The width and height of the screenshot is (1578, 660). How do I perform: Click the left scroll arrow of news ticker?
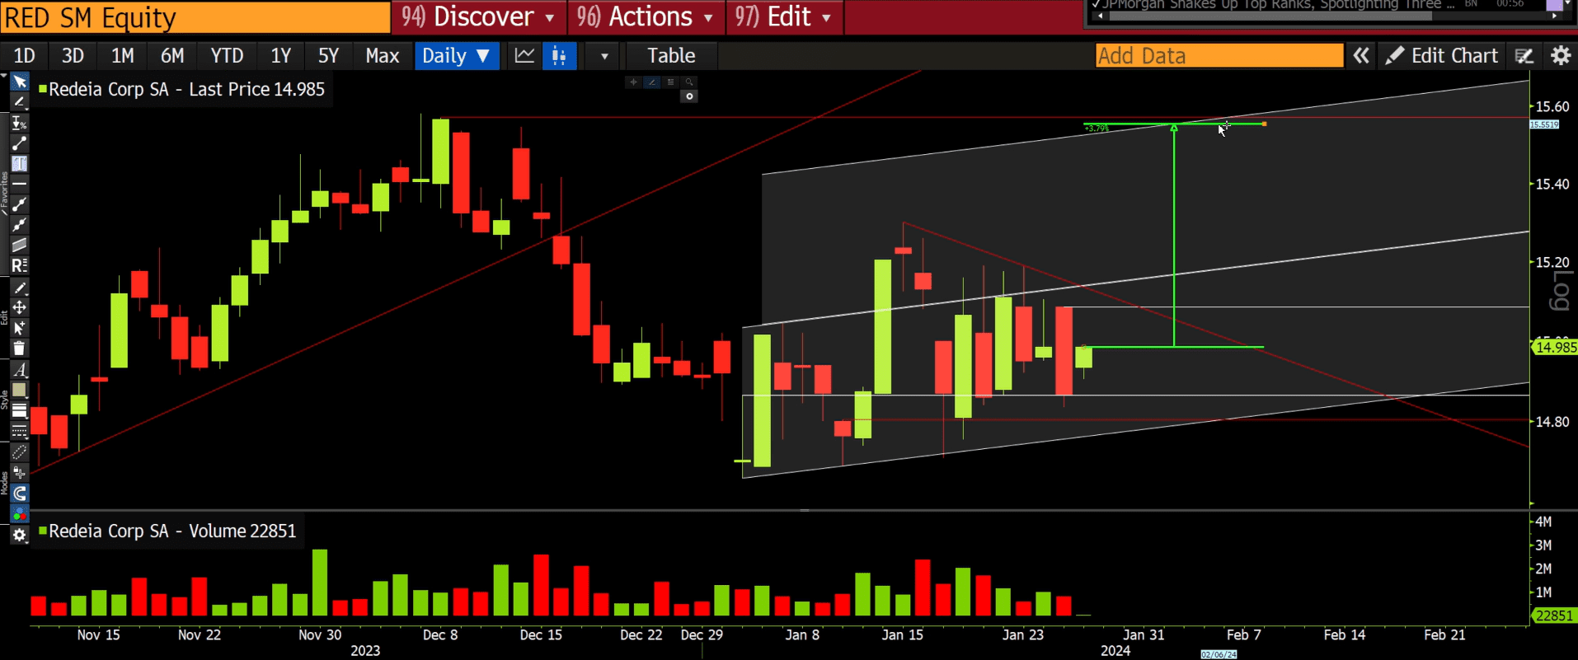(x=1099, y=16)
